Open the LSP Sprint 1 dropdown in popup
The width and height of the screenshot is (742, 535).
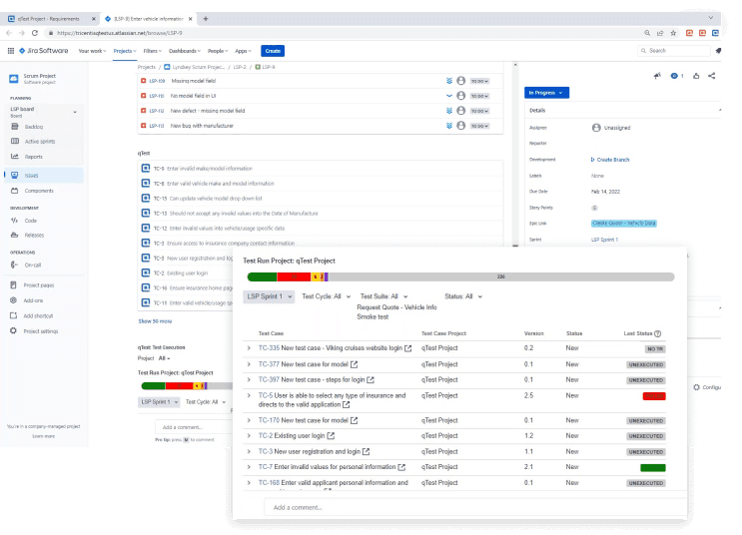(x=269, y=296)
